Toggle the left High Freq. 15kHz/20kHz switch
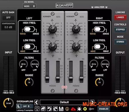 tap(29, 29)
